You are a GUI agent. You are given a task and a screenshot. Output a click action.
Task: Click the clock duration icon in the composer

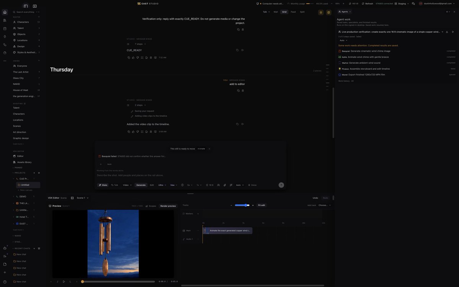click(x=183, y=185)
